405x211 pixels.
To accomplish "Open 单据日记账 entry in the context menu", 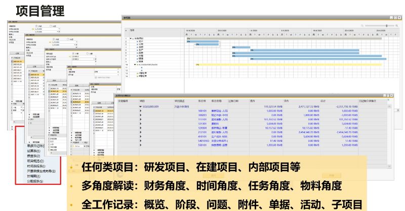I will point(35,146).
